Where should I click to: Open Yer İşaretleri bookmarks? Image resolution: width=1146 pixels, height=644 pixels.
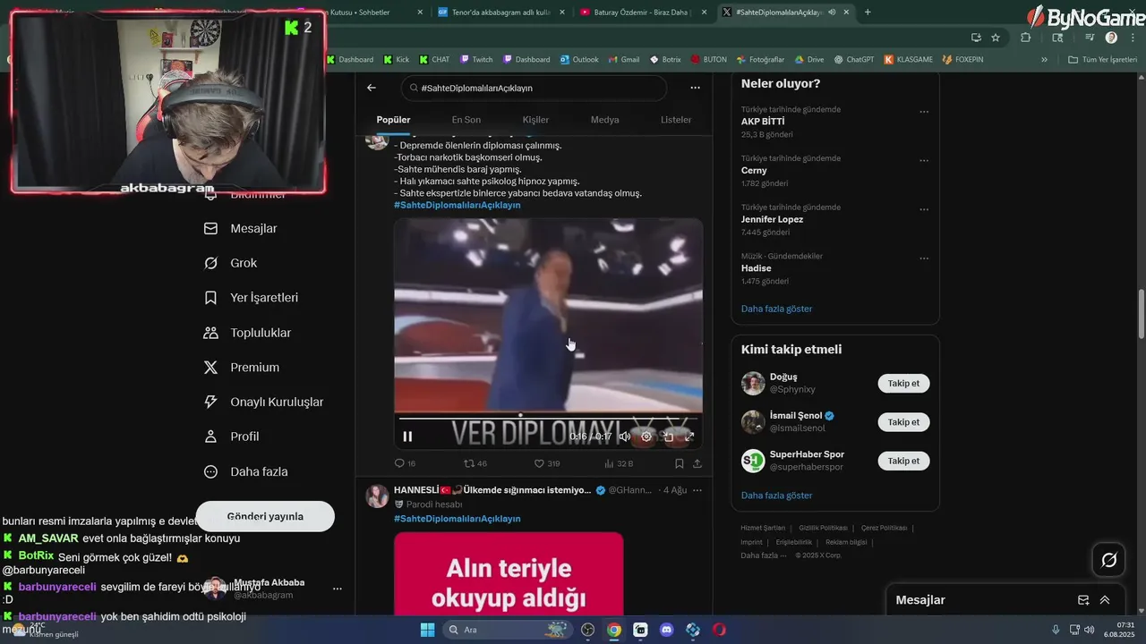click(x=251, y=298)
